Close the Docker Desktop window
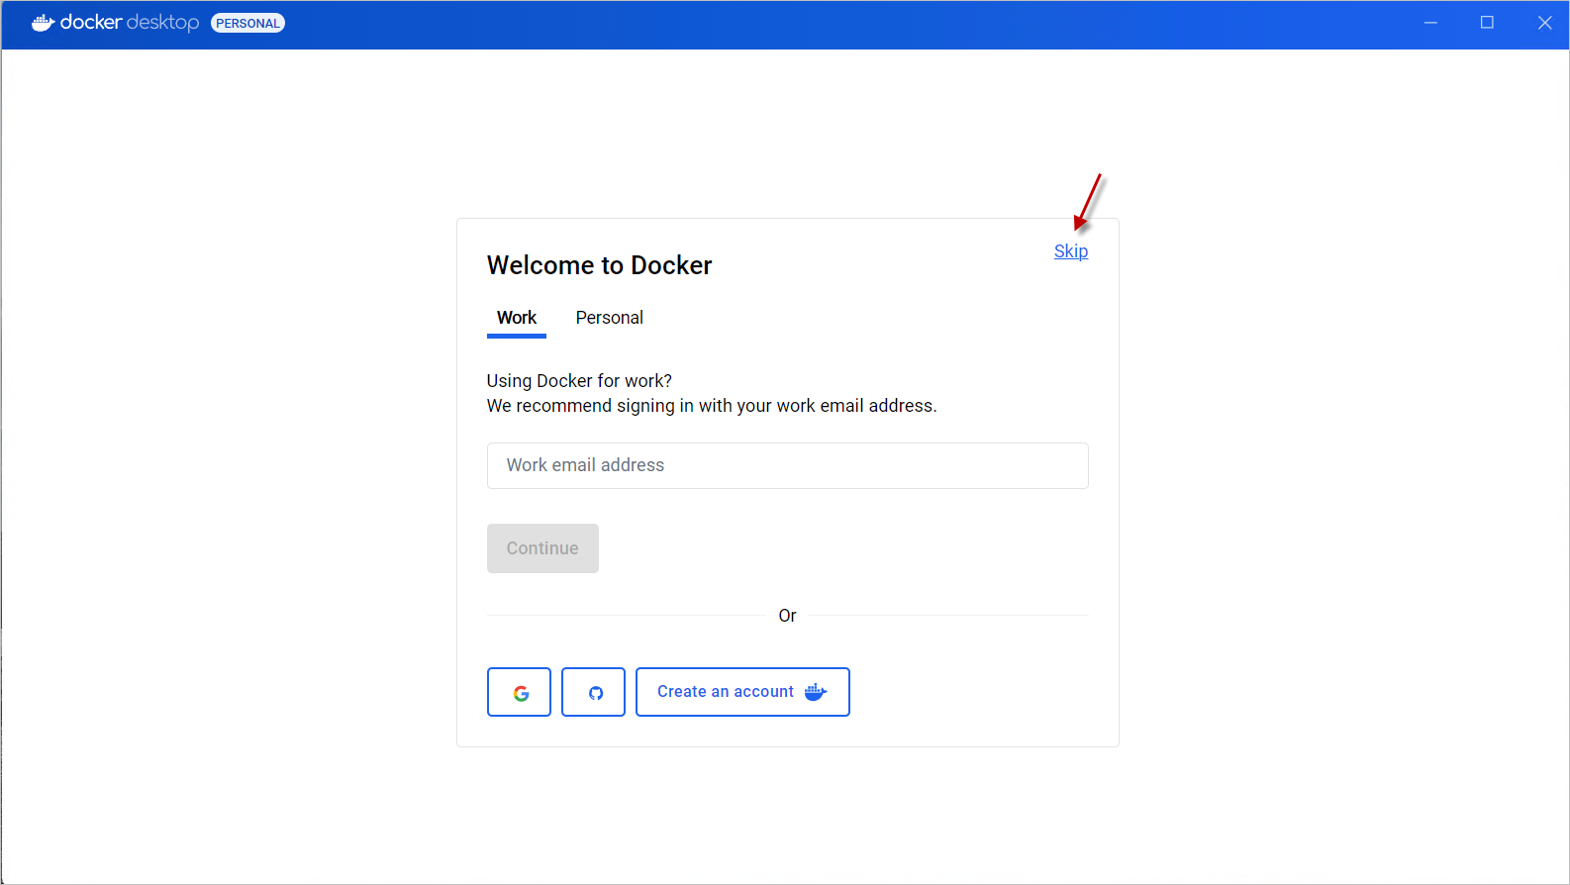 [1544, 23]
